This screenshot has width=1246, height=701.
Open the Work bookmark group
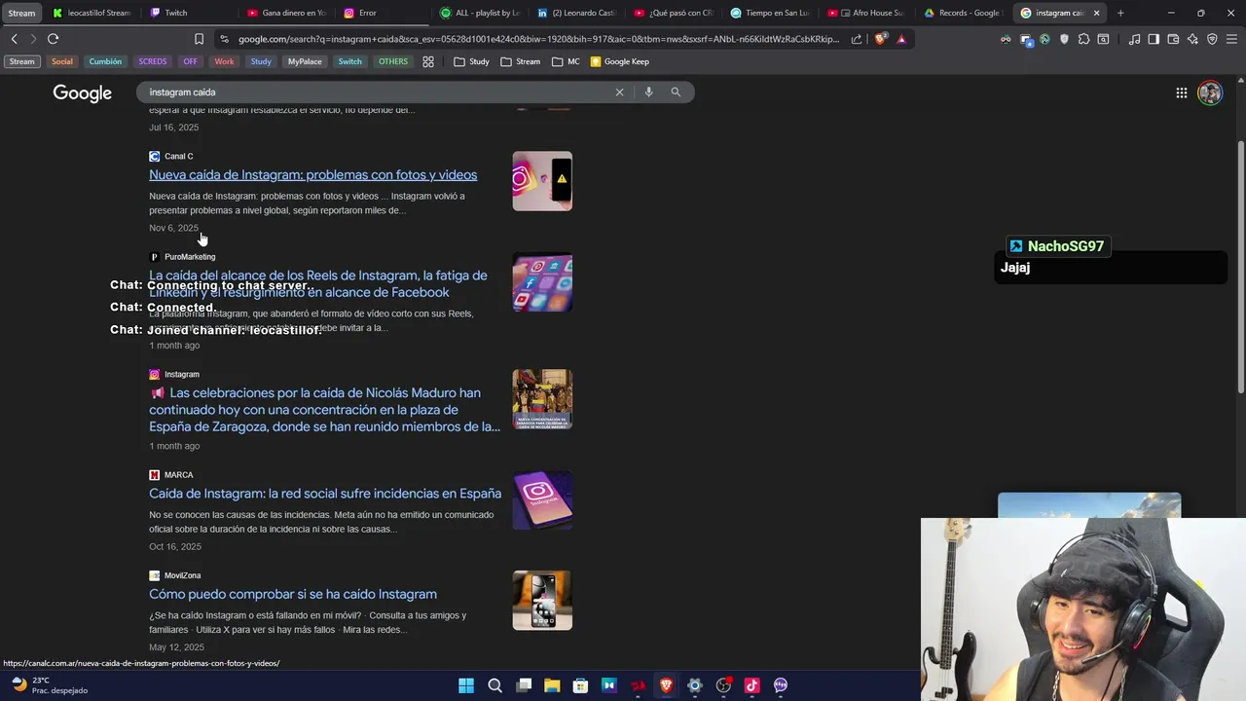(x=224, y=61)
